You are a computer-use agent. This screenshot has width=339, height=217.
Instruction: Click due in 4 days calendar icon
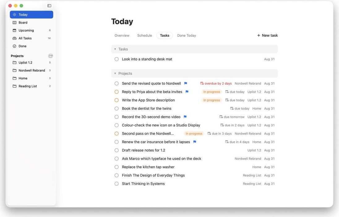(x=227, y=142)
